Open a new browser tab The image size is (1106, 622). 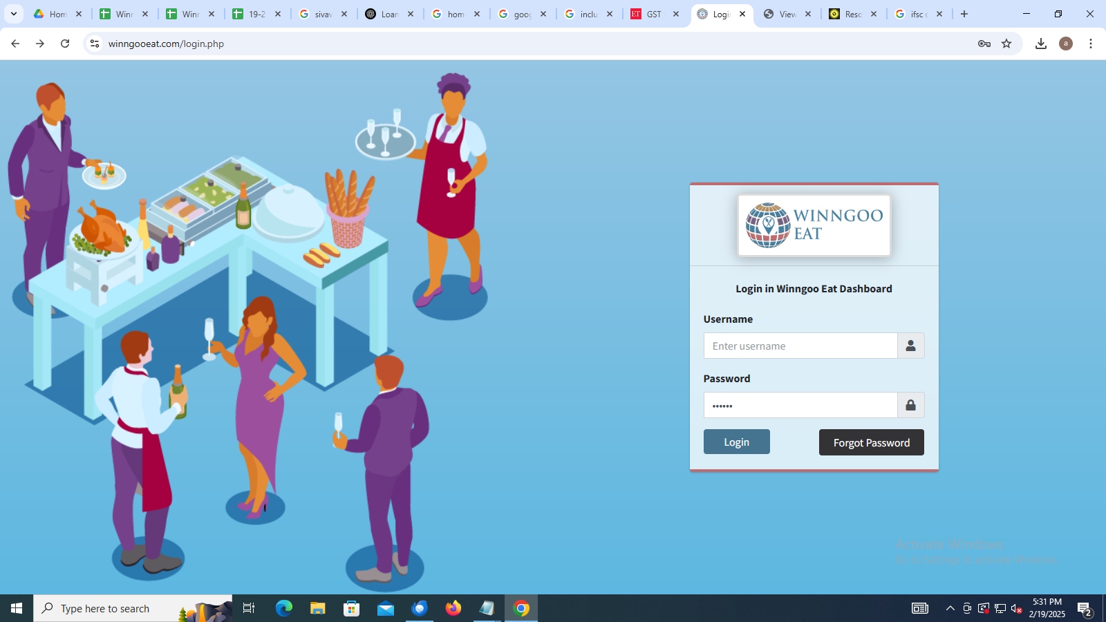pos(964,14)
